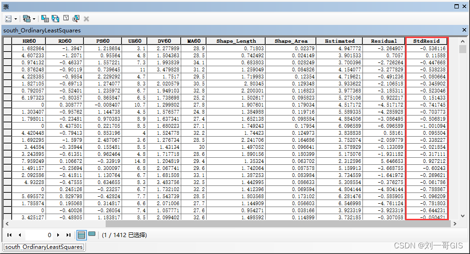Click the selected records count text

tap(124, 235)
